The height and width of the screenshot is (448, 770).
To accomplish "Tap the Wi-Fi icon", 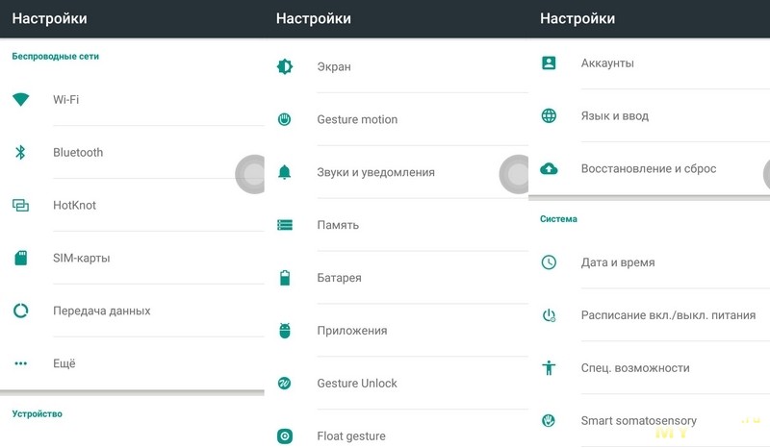I will (x=20, y=99).
